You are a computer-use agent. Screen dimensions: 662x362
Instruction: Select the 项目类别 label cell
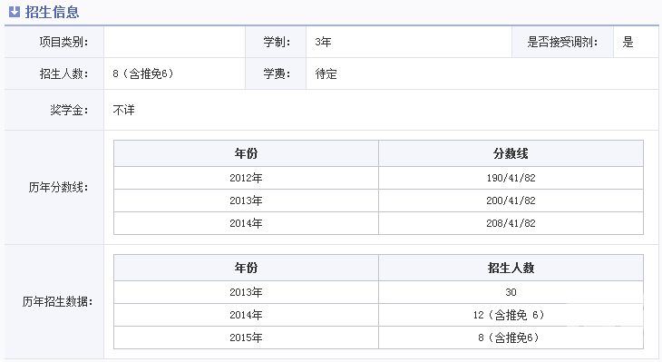[x=54, y=42]
